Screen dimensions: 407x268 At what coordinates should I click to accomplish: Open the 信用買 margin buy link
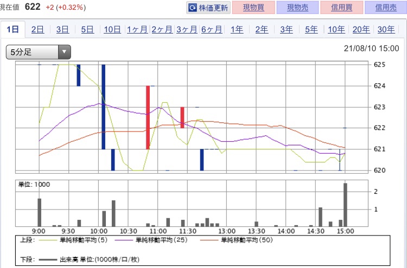point(341,8)
